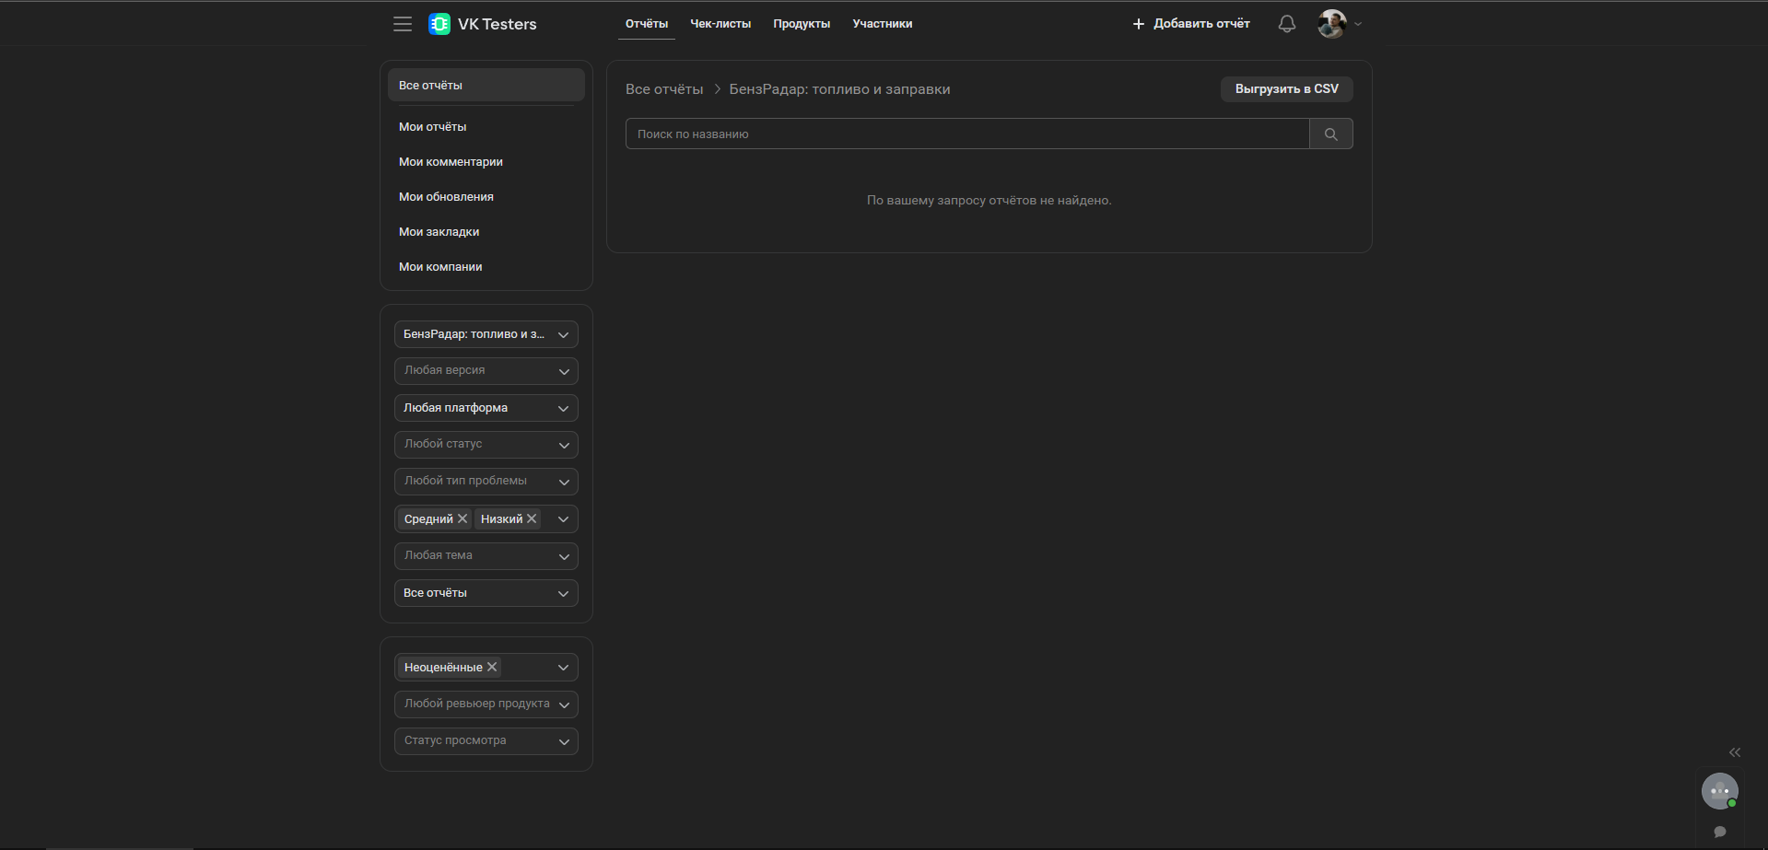This screenshot has height=850, width=1768.
Task: Open the Любой статус dropdown
Action: pos(486,445)
